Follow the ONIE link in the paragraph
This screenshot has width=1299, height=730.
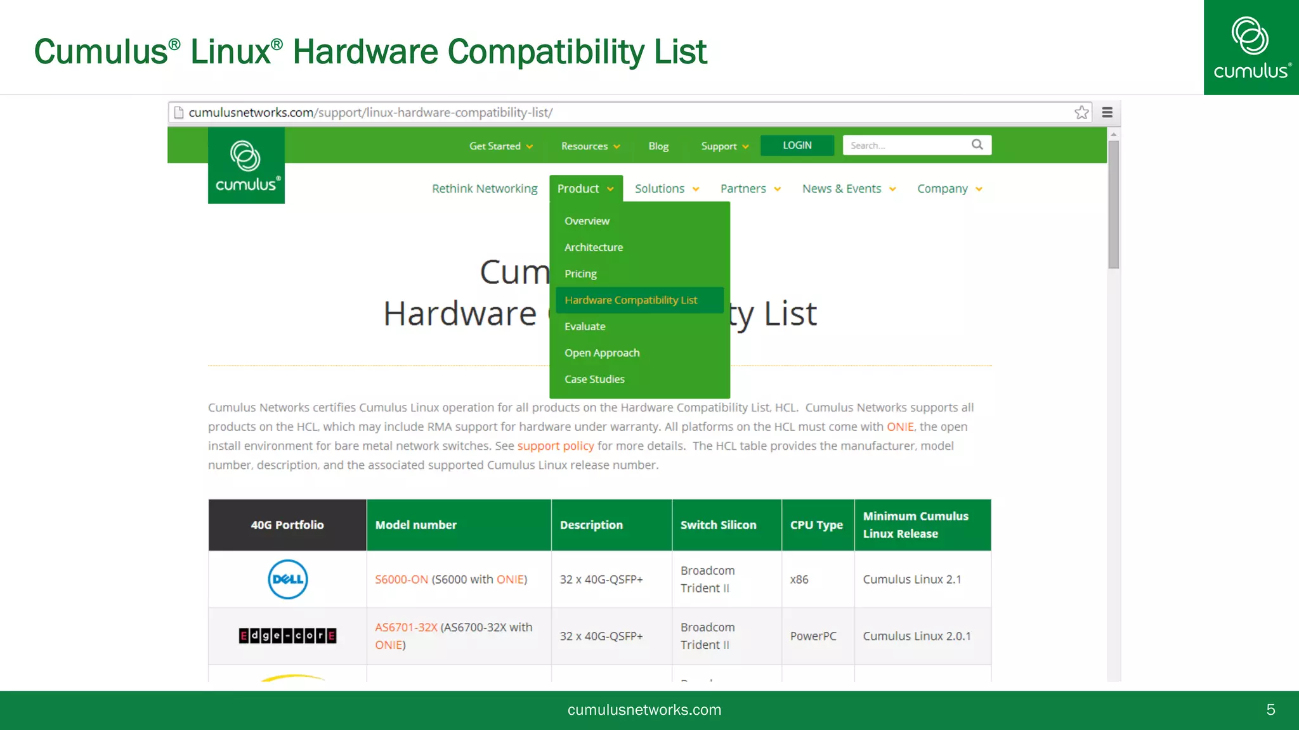tap(900, 426)
